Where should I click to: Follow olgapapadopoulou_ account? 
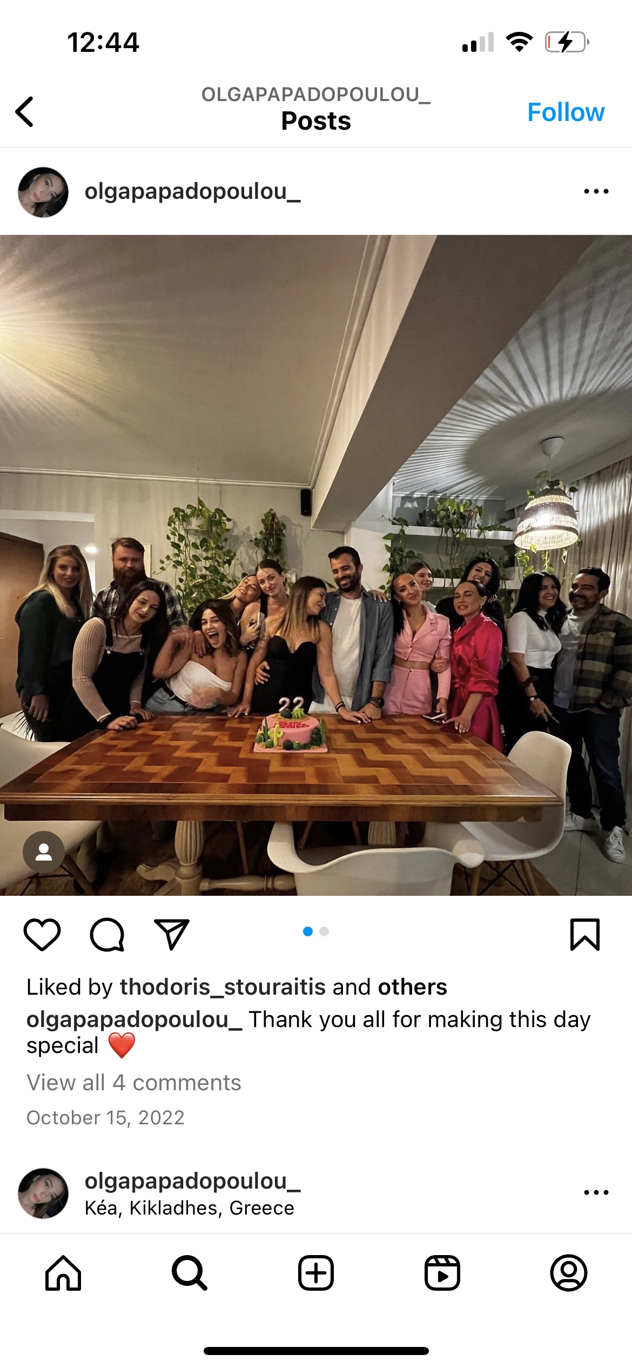pos(566,112)
